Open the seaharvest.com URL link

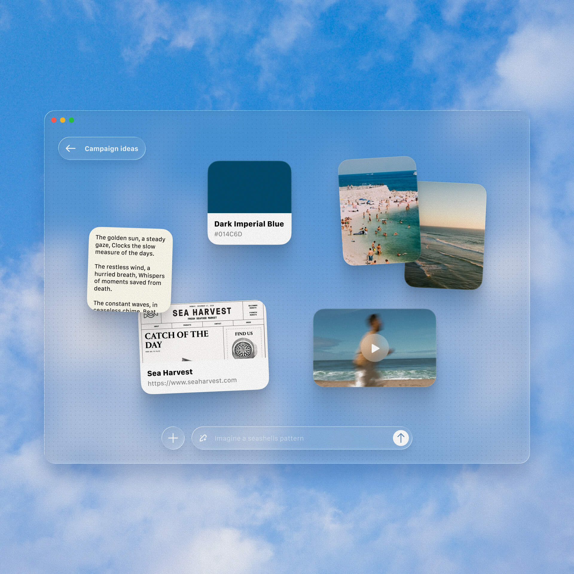coord(192,382)
